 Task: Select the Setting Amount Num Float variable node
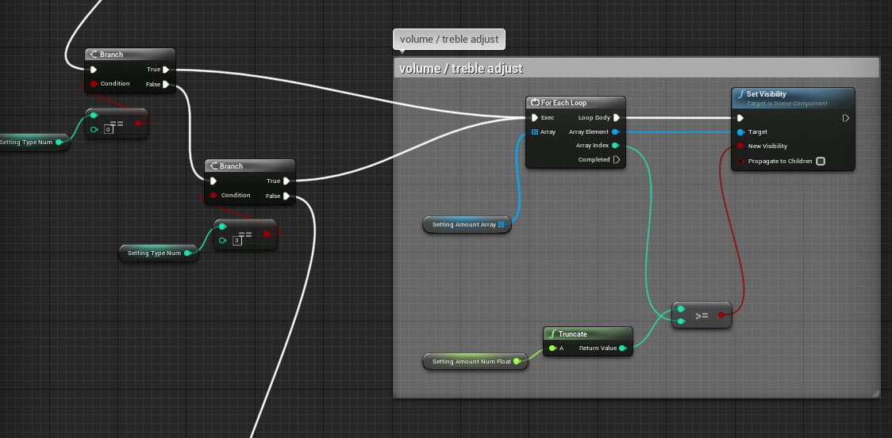[x=475, y=361]
